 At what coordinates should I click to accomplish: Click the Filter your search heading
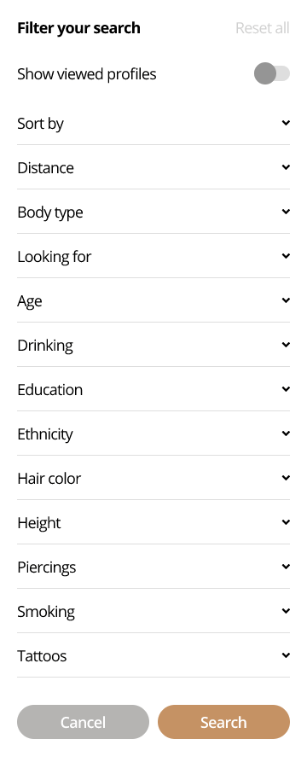pos(78,28)
